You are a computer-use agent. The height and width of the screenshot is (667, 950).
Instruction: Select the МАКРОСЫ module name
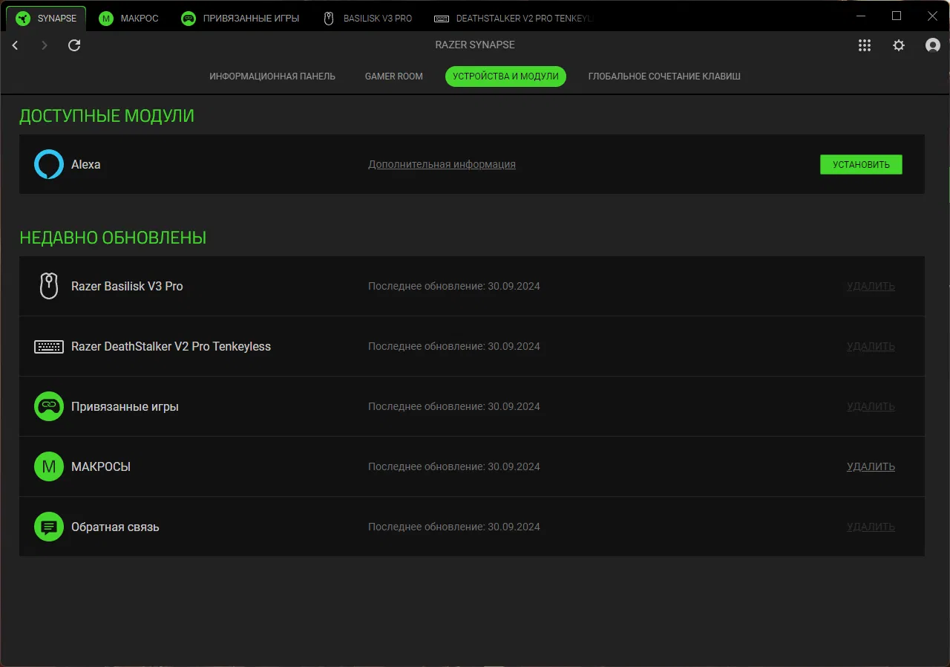pos(101,466)
